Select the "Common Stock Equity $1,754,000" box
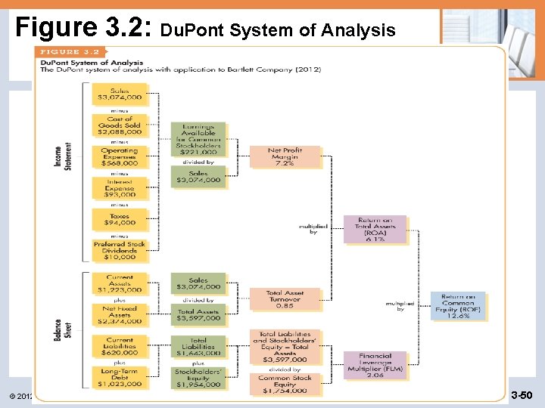The height and width of the screenshot is (408, 545). 285,384
